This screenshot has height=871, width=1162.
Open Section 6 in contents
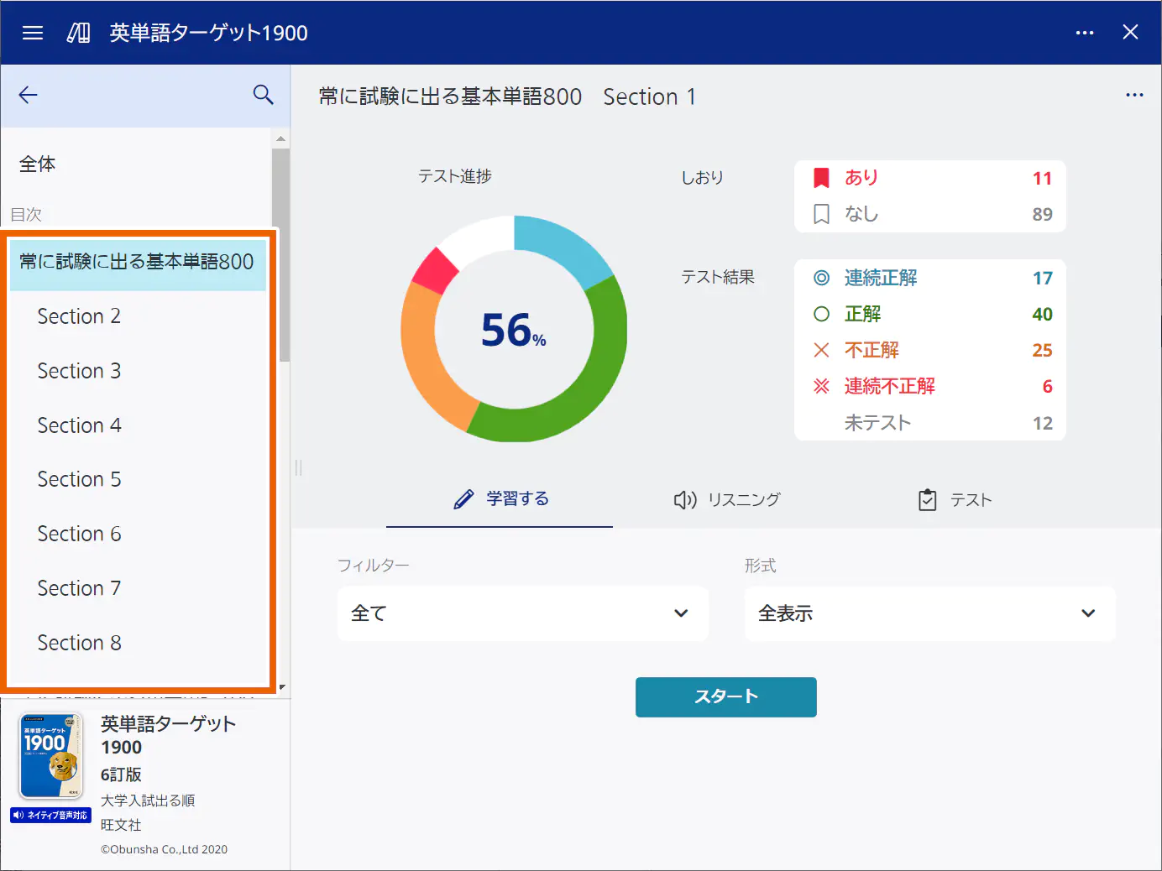pos(138,534)
